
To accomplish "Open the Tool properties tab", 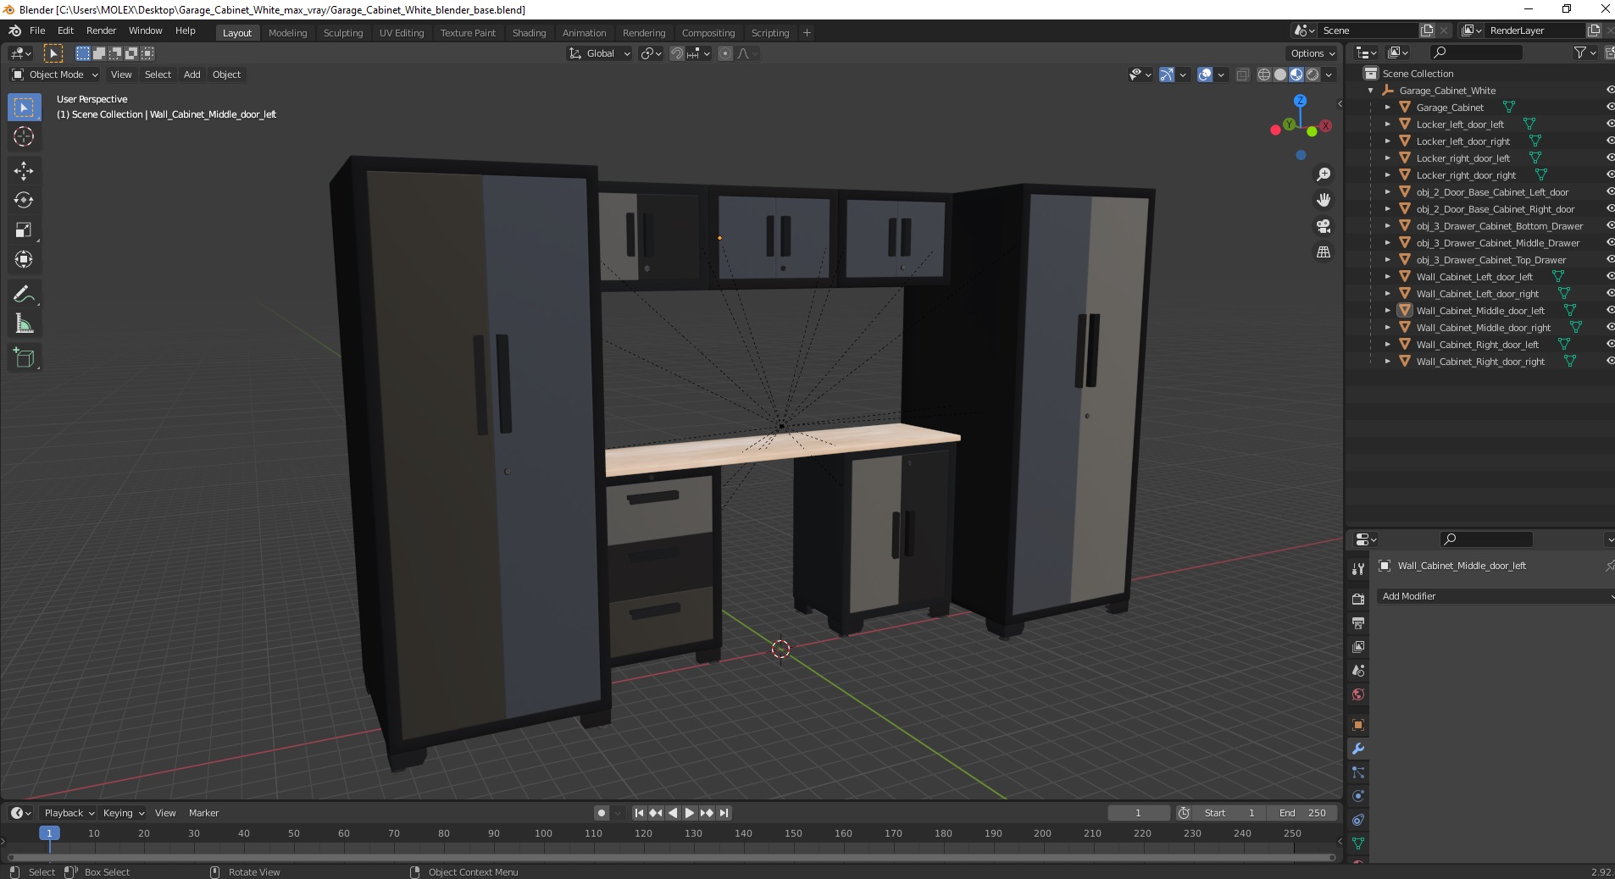I will pyautogui.click(x=1358, y=568).
